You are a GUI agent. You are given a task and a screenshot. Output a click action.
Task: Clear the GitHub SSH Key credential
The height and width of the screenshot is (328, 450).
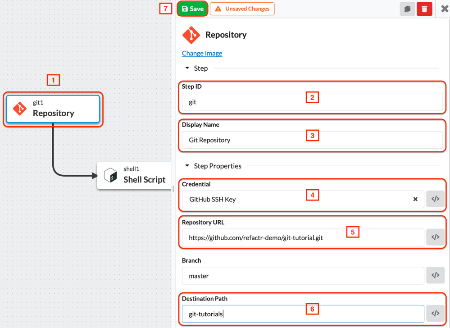coord(415,199)
